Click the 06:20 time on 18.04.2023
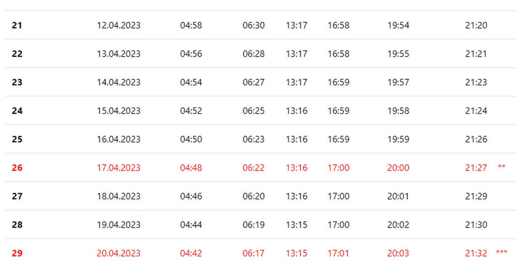The width and height of the screenshot is (521, 273). [254, 196]
